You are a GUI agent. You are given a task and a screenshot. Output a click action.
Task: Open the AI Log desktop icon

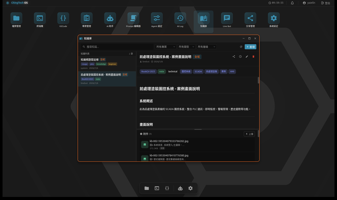pos(180,20)
